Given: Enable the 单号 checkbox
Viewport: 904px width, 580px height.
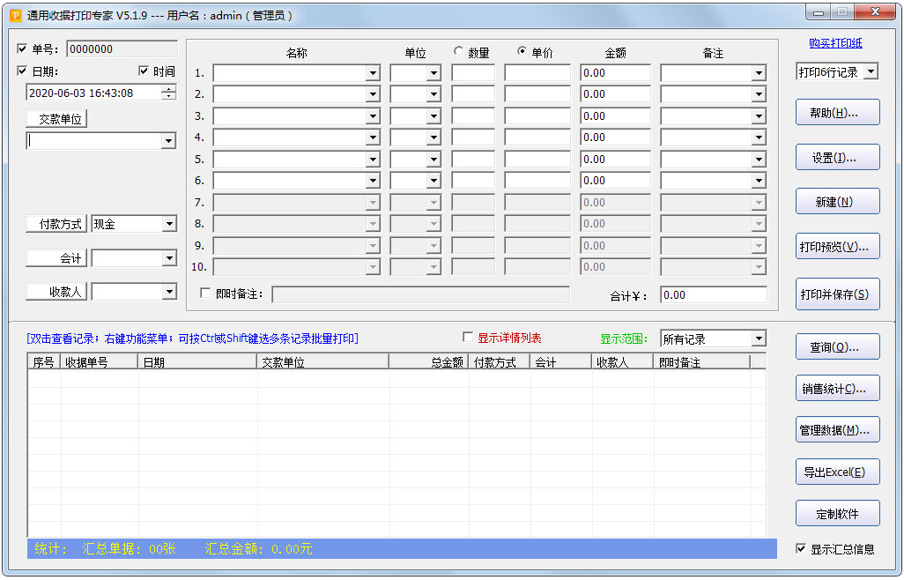Looking at the screenshot, I should pos(22,49).
